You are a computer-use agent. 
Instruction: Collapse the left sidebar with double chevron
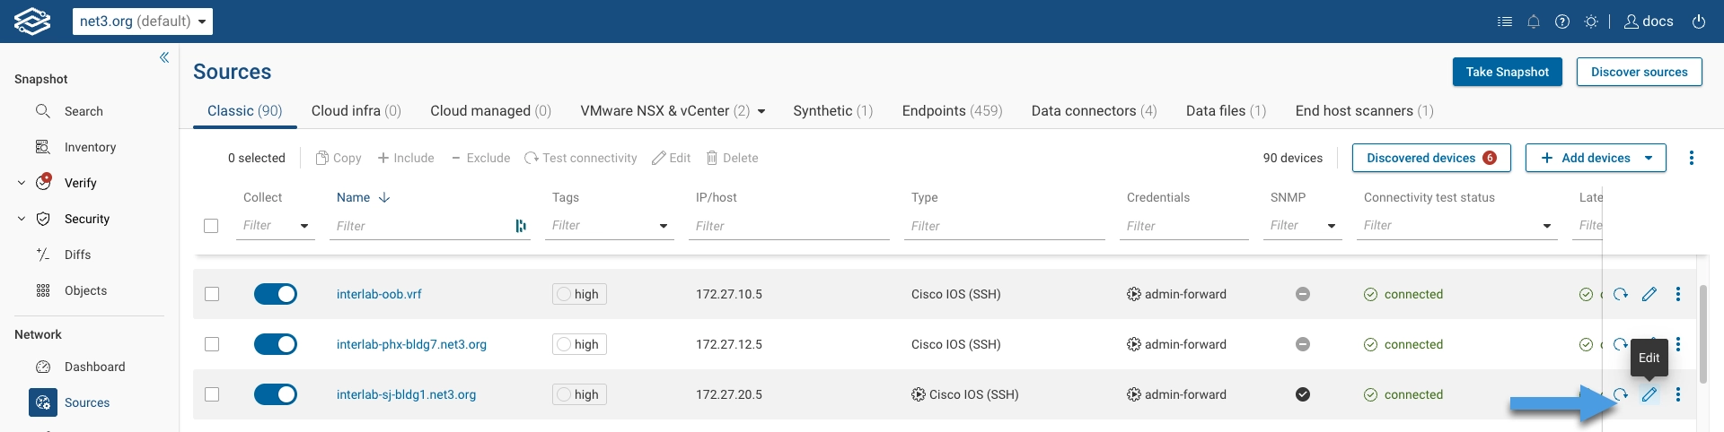164,57
